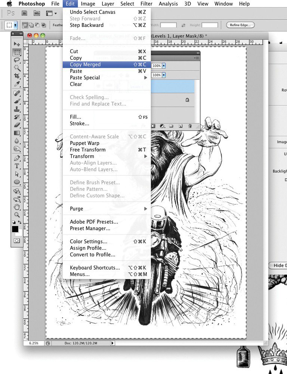The image size is (287, 374).
Task: Select the Path Selection tool
Action: [x=17, y=174]
